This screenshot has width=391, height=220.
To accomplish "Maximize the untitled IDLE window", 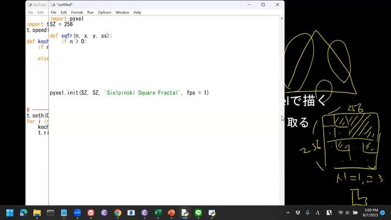I will point(263,4).
